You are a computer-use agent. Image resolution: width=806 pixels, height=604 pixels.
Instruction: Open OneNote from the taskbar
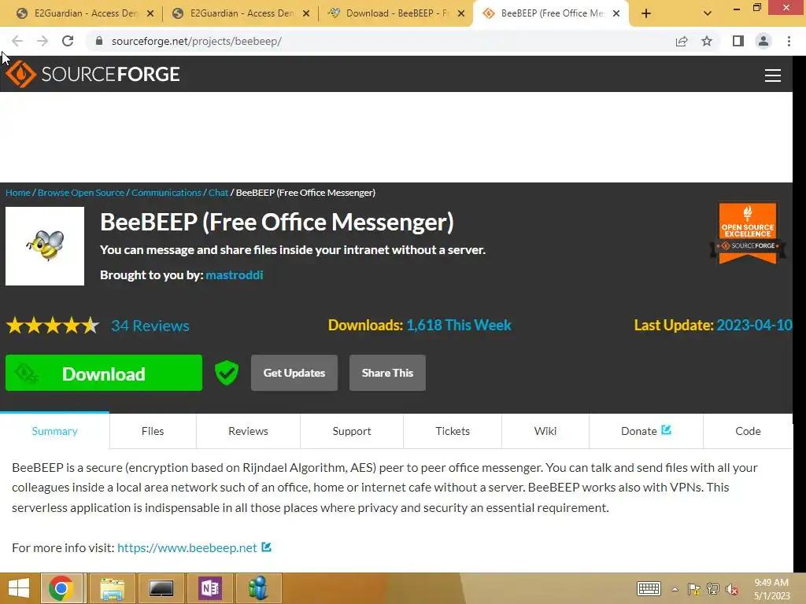tap(210, 588)
